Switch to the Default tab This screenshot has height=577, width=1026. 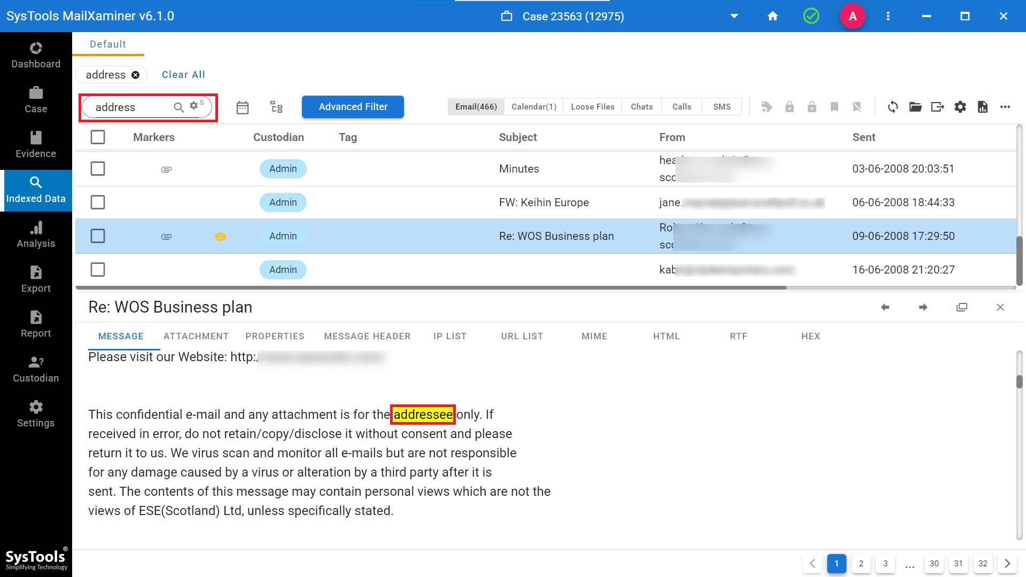click(108, 44)
